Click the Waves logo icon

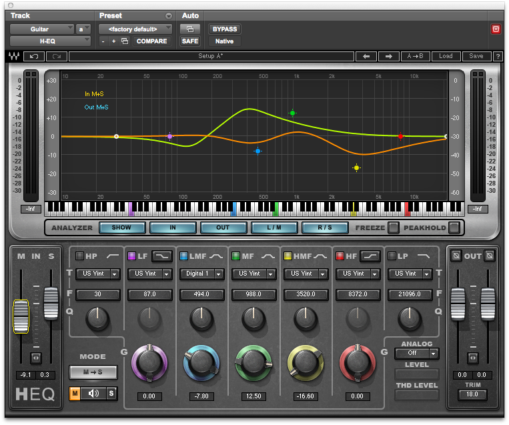pyautogui.click(x=14, y=56)
